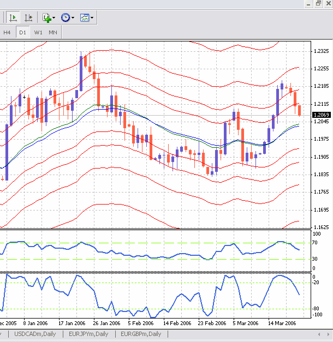The image size is (333, 342).
Task: Toggle the Chart Shift icon
Action: (28, 18)
